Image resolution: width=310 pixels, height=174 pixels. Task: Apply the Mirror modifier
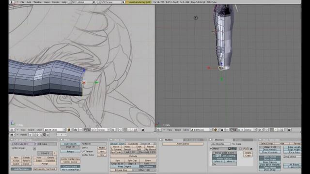248,153
